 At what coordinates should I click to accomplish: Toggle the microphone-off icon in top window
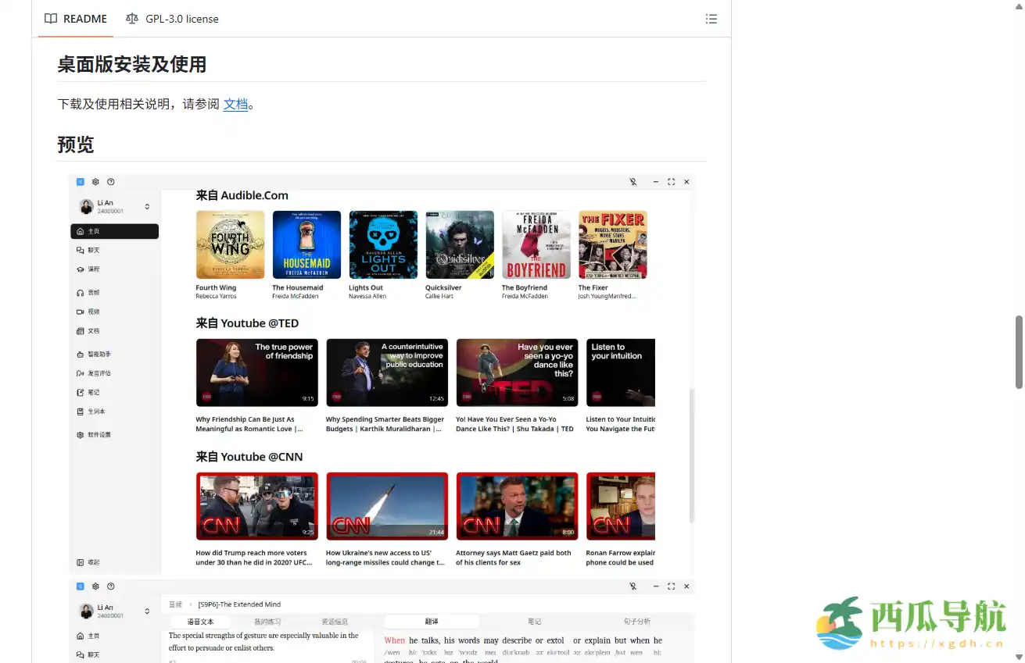[x=633, y=181]
